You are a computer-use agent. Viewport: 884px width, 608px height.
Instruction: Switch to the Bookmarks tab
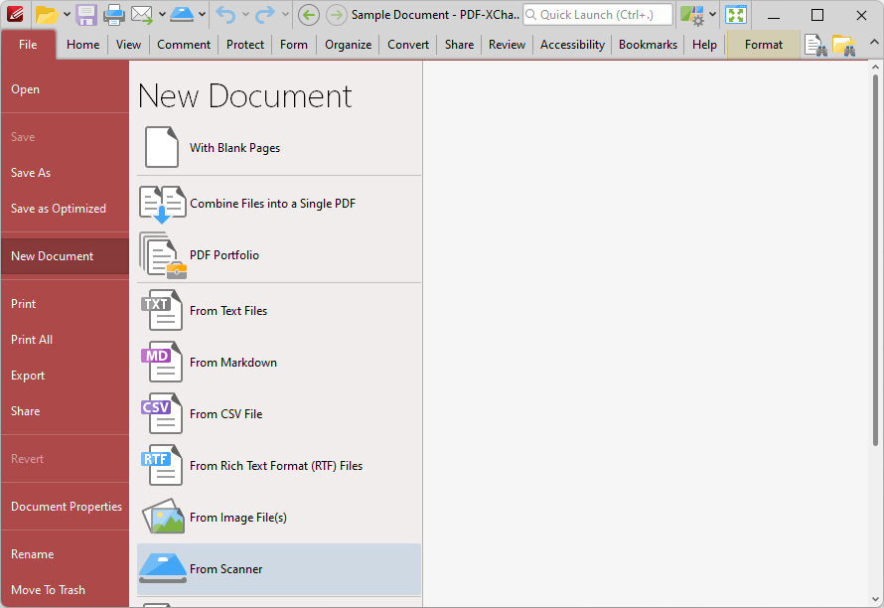coord(648,45)
